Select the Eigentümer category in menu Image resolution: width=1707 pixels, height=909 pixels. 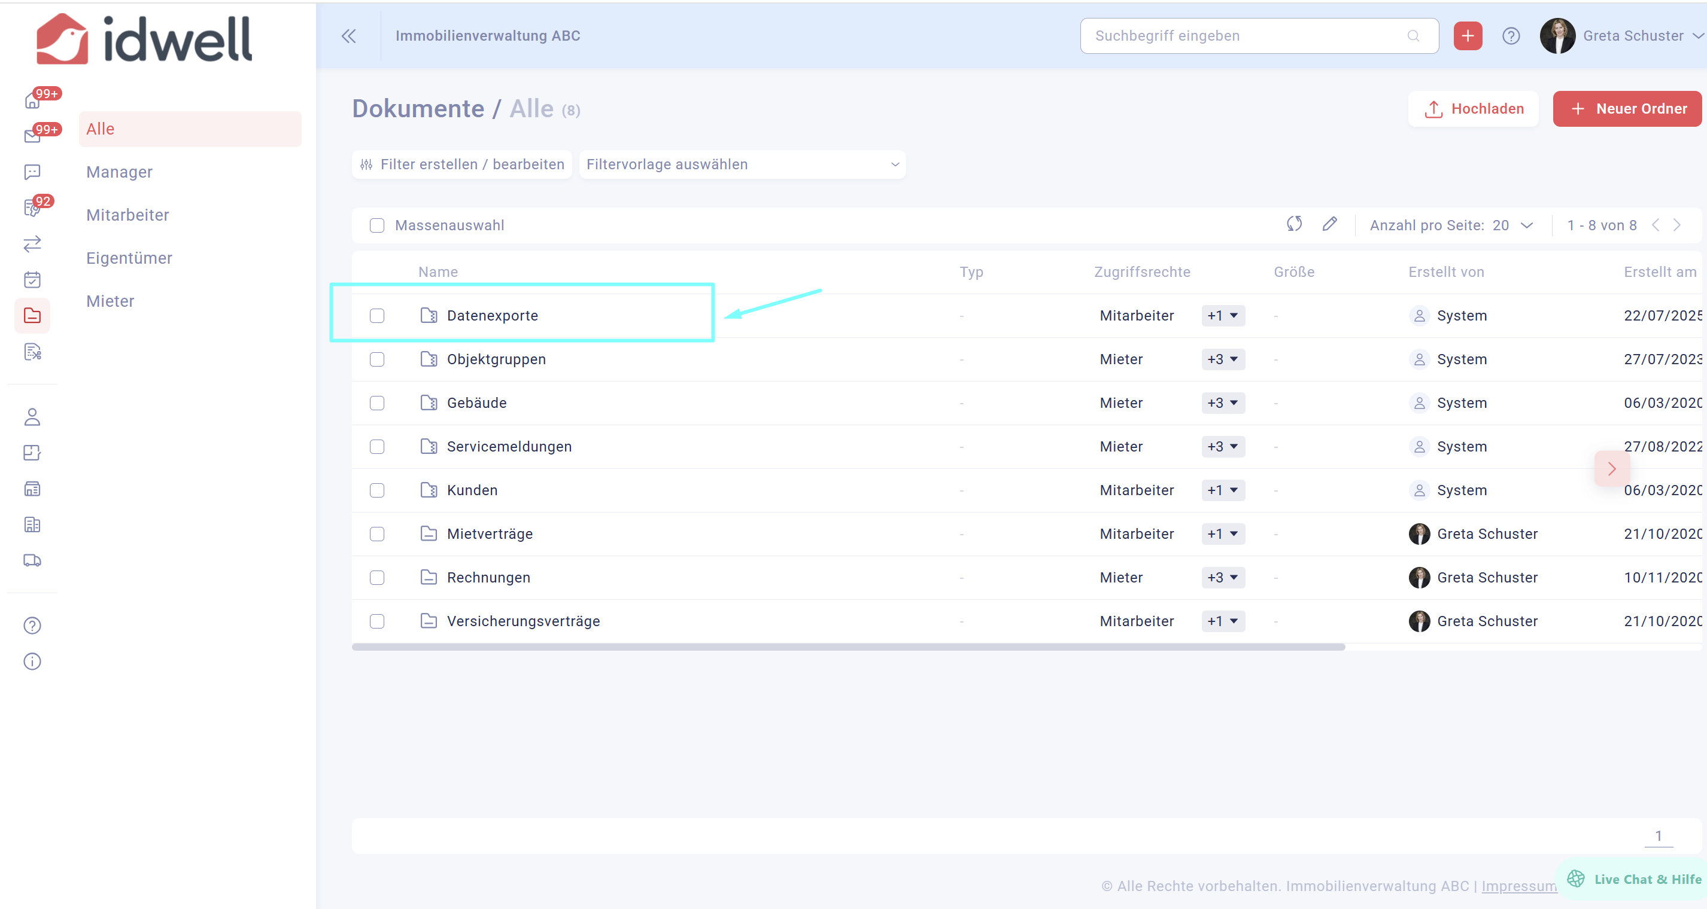click(129, 258)
